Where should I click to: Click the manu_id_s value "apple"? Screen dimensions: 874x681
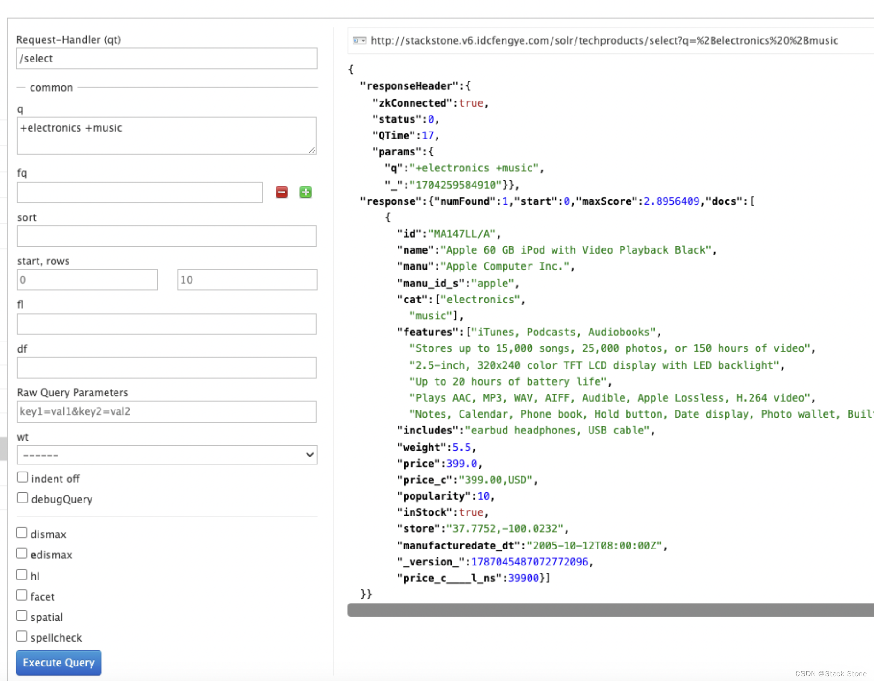492,283
